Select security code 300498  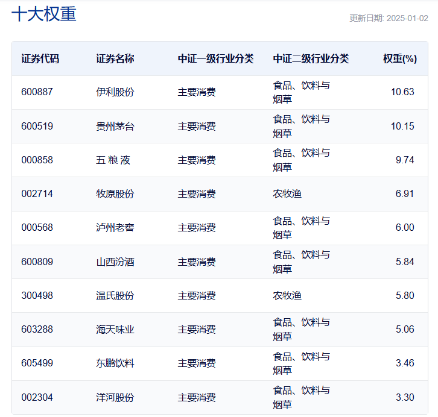[37, 295]
